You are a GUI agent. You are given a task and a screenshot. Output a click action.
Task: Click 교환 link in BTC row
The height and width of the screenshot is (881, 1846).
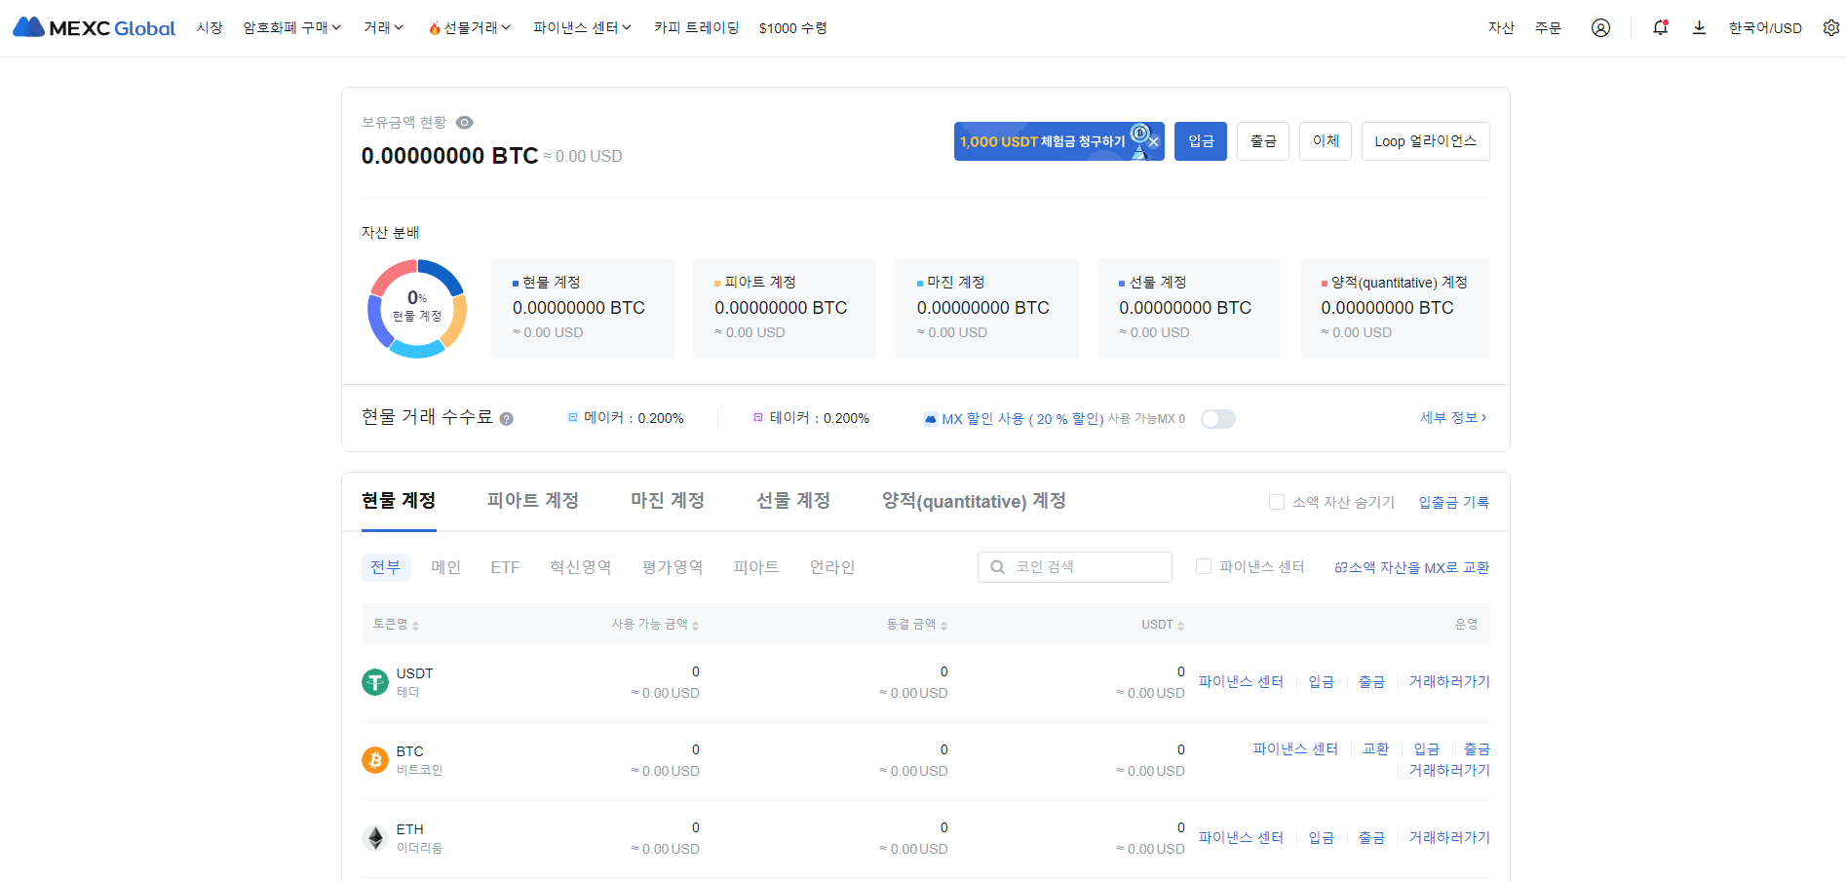[1376, 748]
